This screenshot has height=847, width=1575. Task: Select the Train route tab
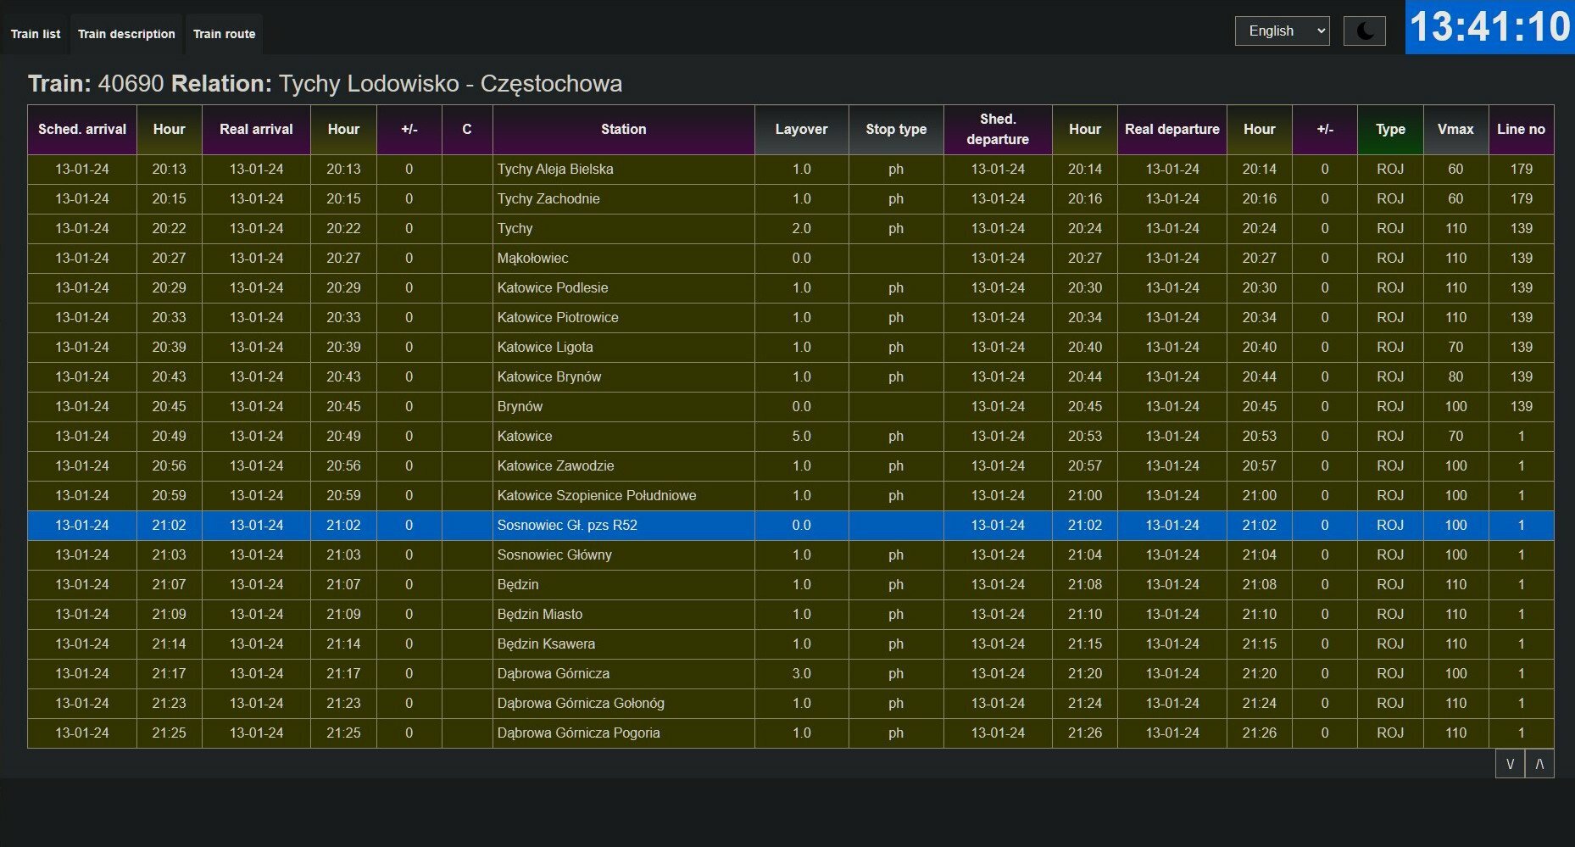click(224, 34)
